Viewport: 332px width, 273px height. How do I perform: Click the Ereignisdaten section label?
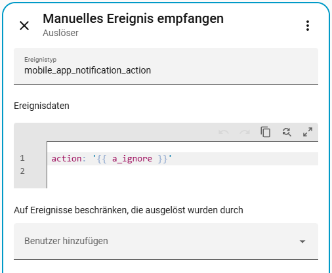tap(41, 106)
